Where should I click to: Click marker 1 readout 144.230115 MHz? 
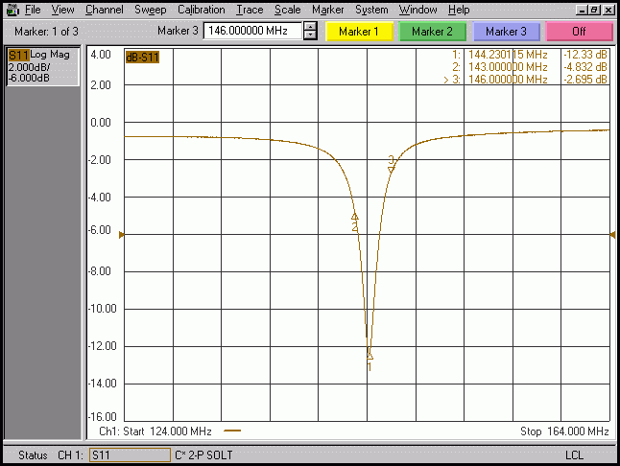[x=508, y=55]
